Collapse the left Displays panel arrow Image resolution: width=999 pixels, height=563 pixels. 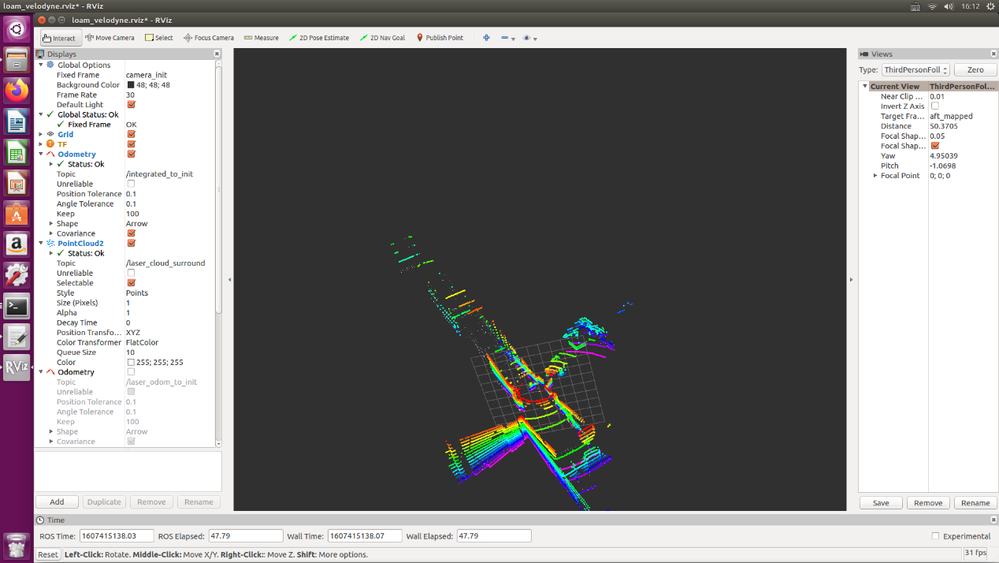229,280
